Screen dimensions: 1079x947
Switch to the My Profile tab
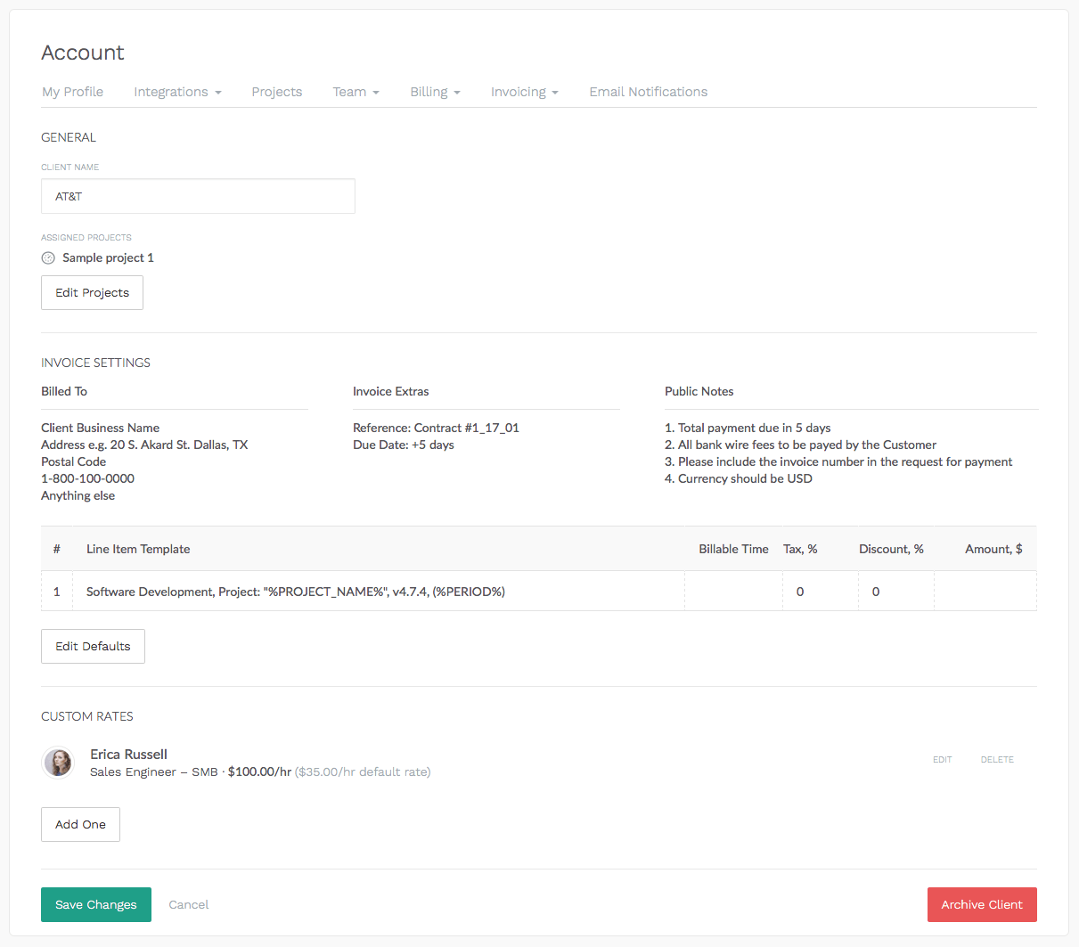click(x=72, y=92)
